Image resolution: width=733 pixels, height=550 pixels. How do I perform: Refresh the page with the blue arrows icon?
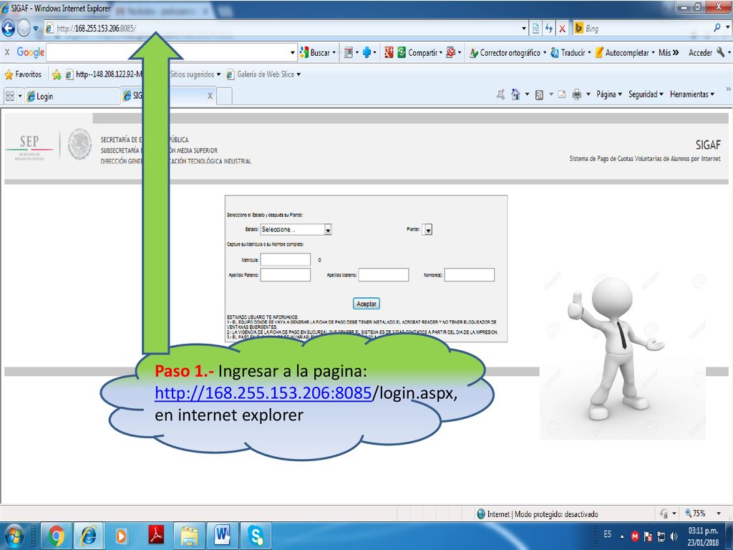click(549, 29)
